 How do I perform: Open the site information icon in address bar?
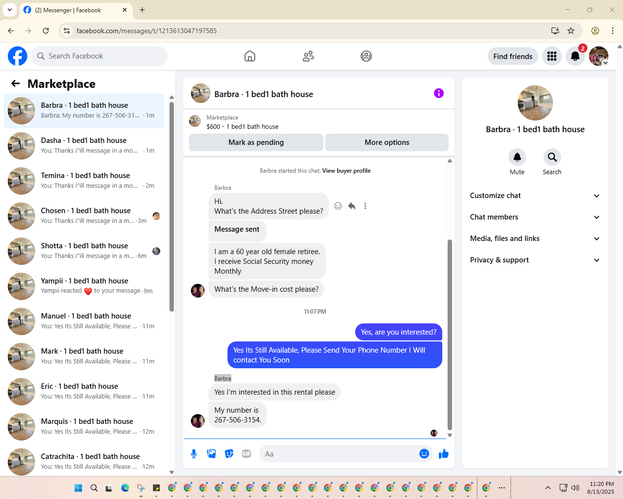[67, 31]
